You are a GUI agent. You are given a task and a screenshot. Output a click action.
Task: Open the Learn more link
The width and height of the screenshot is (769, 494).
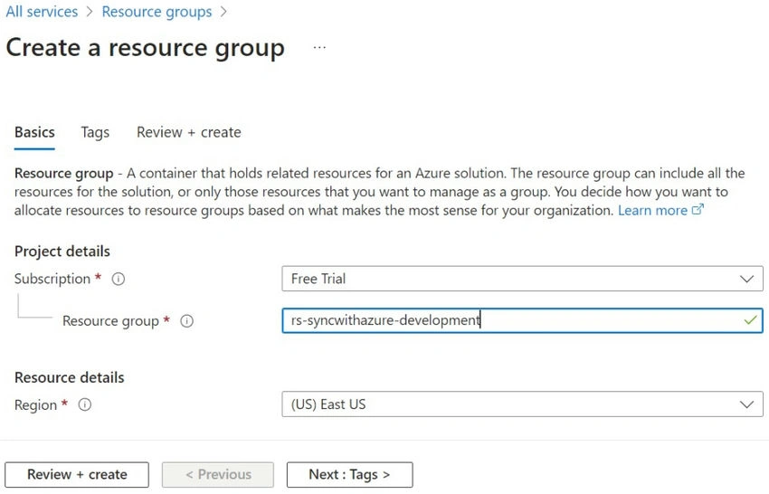(x=652, y=211)
